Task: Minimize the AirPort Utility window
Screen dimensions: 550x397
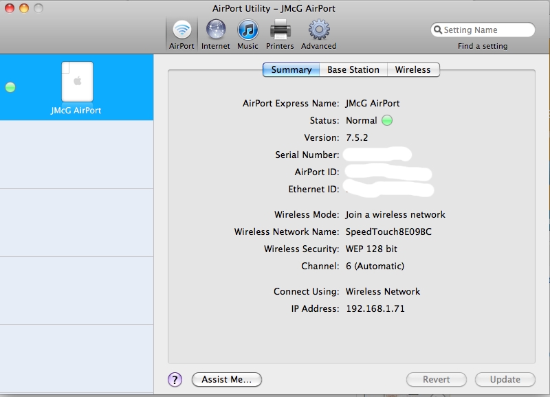Action: click(24, 8)
